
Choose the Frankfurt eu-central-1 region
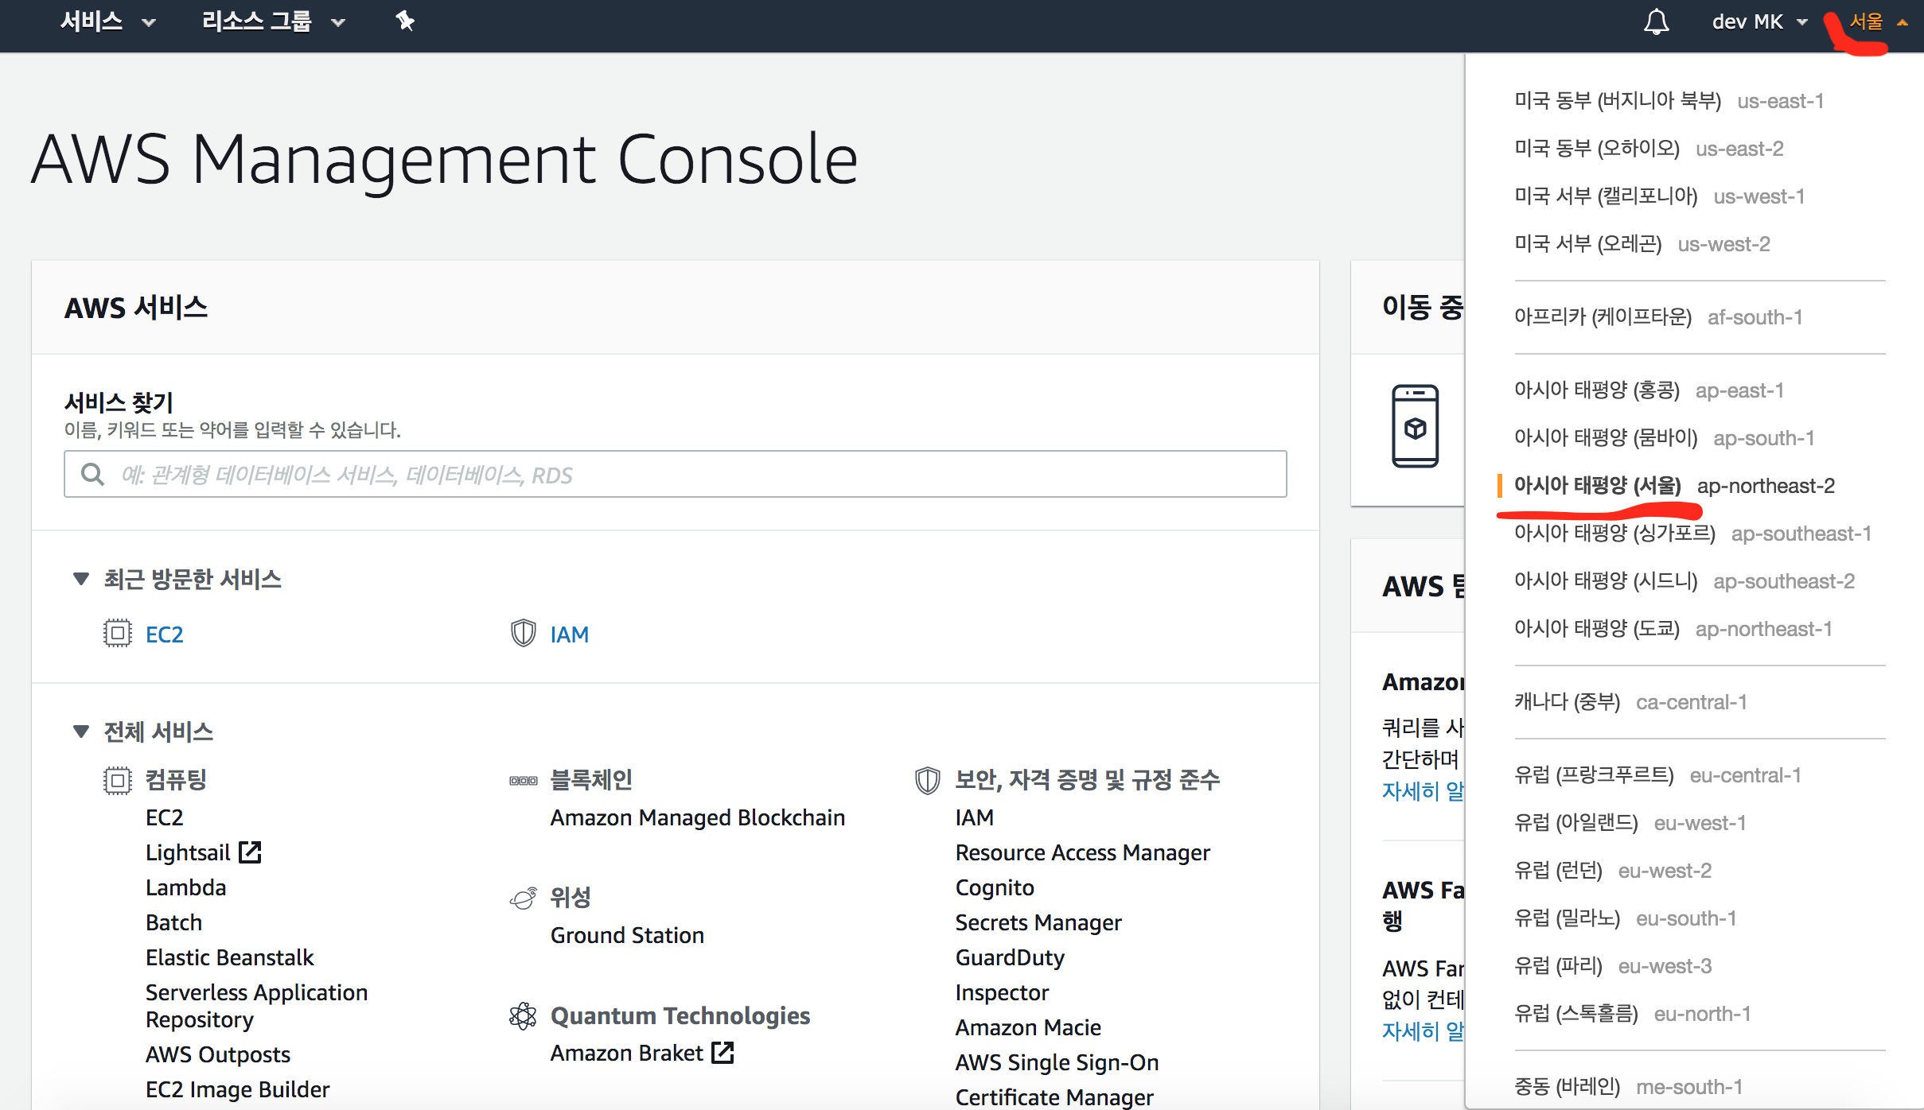(x=1657, y=775)
